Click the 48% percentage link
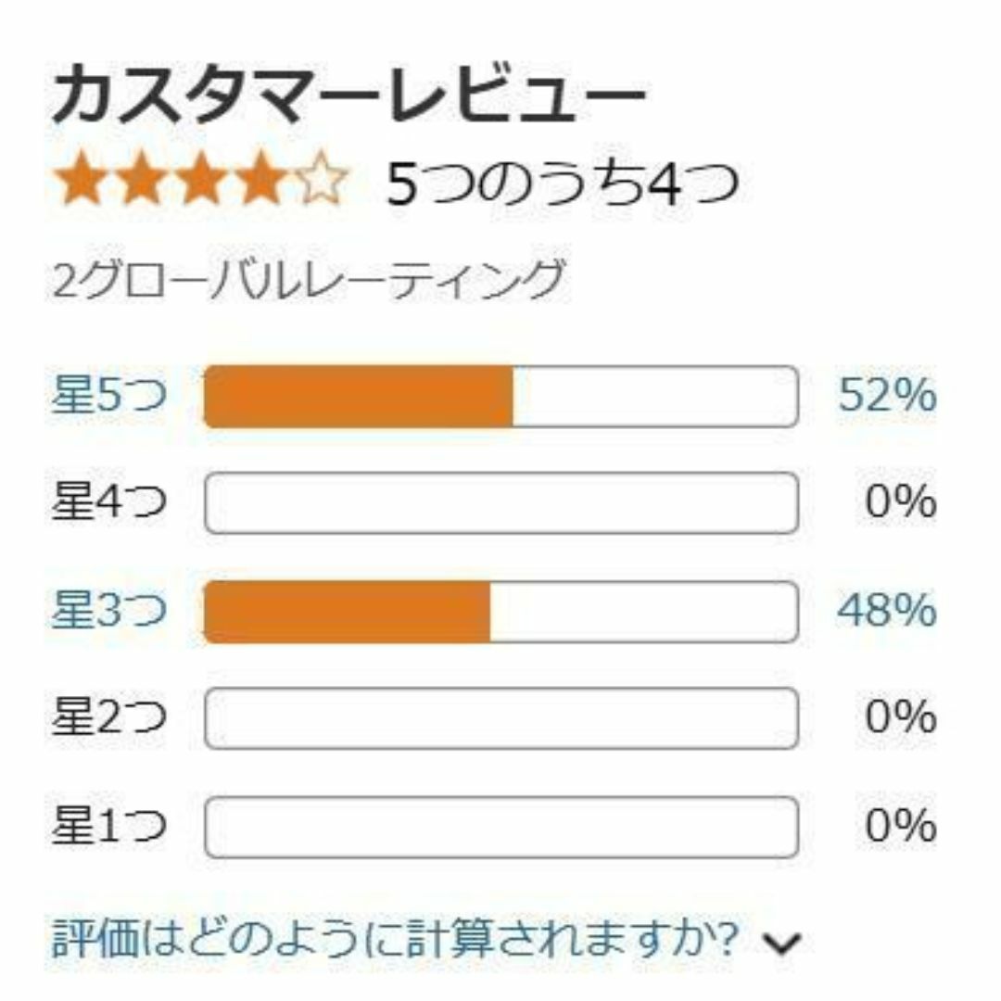The width and height of the screenshot is (1001, 1001). pos(887,610)
